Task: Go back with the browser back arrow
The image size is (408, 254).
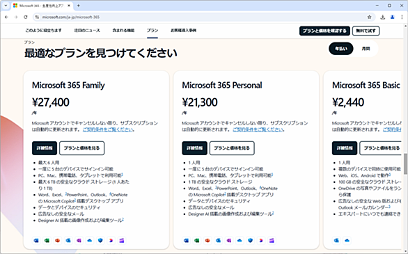Action: pyautogui.click(x=6, y=17)
